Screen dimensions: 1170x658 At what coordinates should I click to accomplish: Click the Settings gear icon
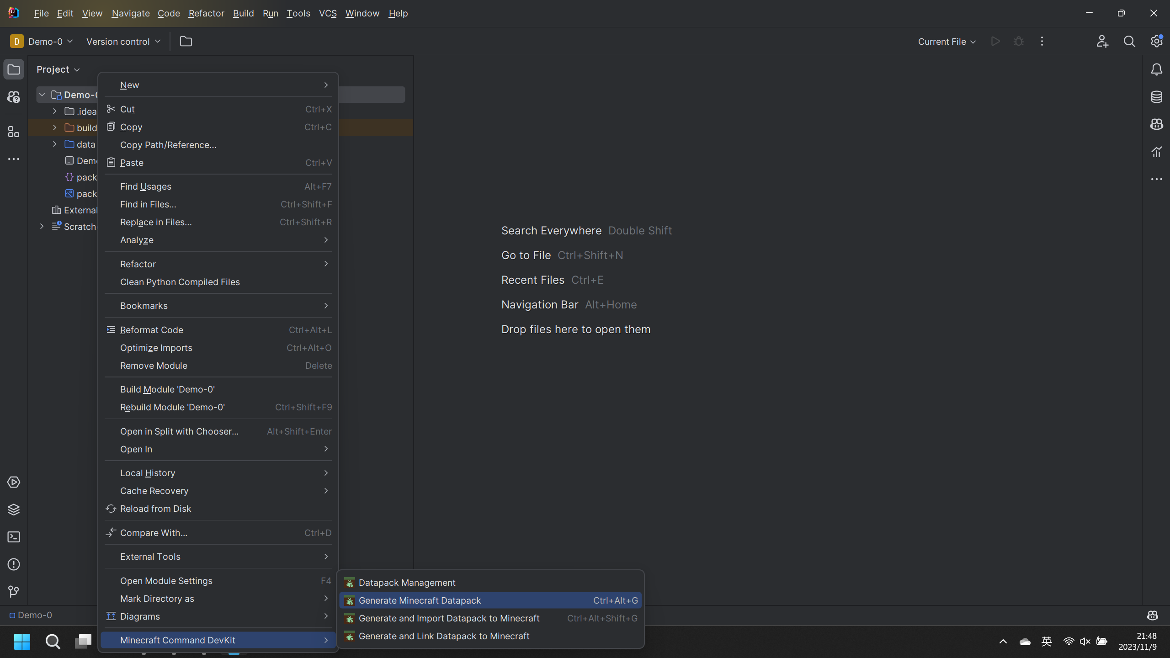pos(1156,41)
